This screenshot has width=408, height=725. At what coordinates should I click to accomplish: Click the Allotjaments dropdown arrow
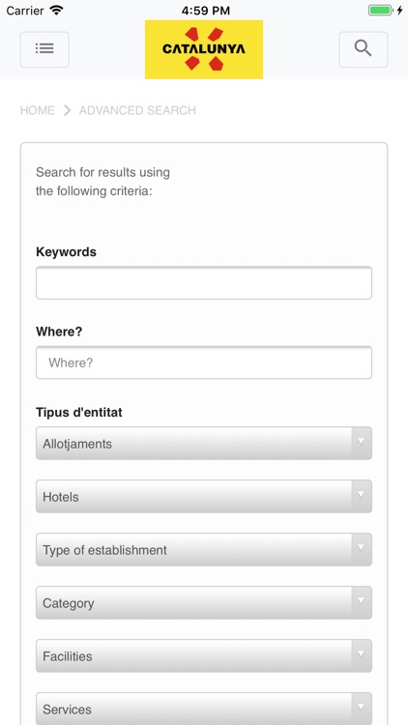pos(362,443)
